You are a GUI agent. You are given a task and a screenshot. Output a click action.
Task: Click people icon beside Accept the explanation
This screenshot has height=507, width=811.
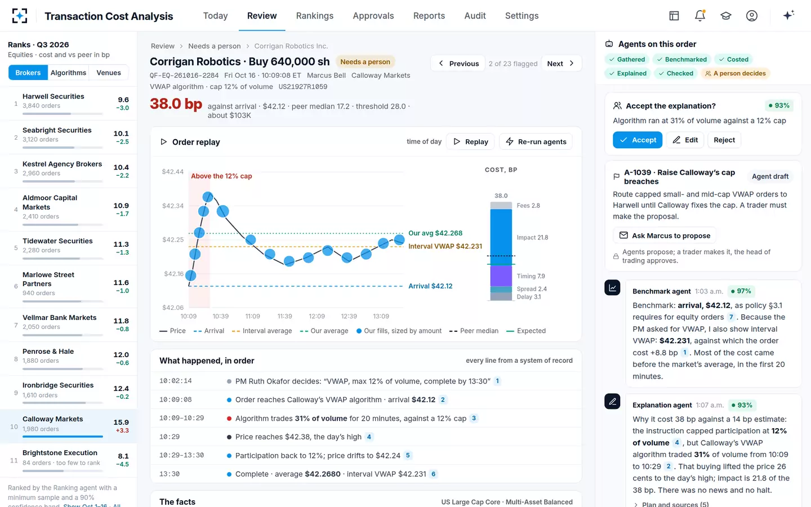(x=617, y=106)
